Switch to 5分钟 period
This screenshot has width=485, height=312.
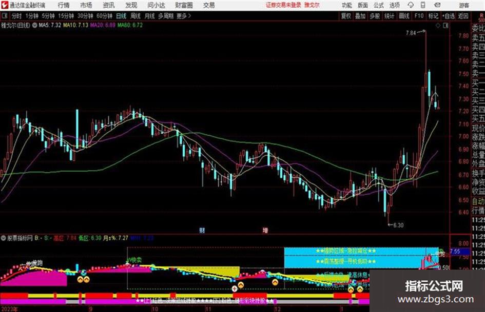click(x=48, y=16)
